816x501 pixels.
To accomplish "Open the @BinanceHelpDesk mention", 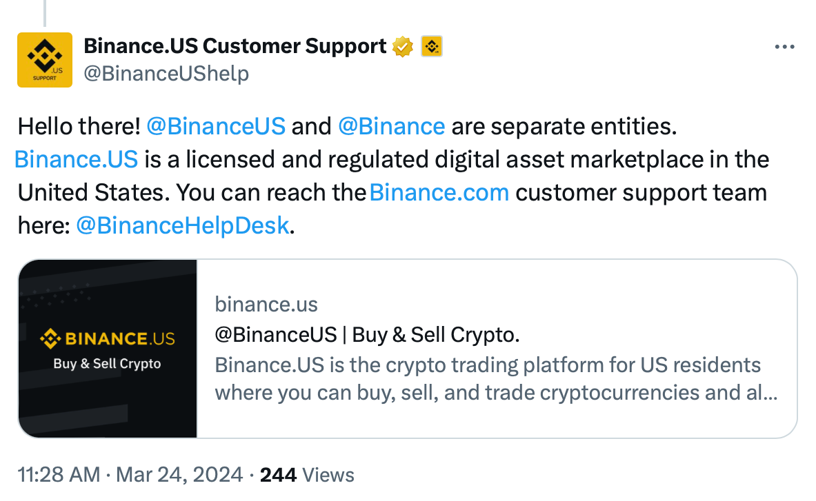I will click(x=182, y=225).
